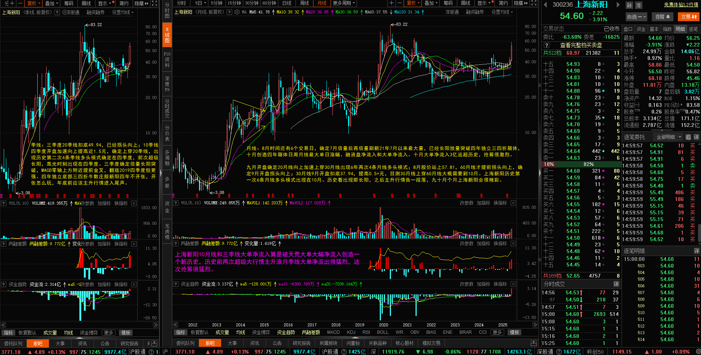Expand 隐藏 panel on right chart toolbar
This screenshot has width=701, height=355.
[521, 3]
